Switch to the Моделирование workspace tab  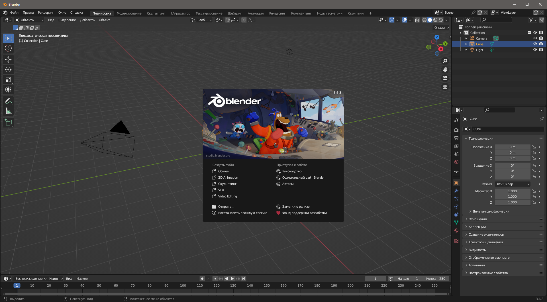tap(129, 13)
